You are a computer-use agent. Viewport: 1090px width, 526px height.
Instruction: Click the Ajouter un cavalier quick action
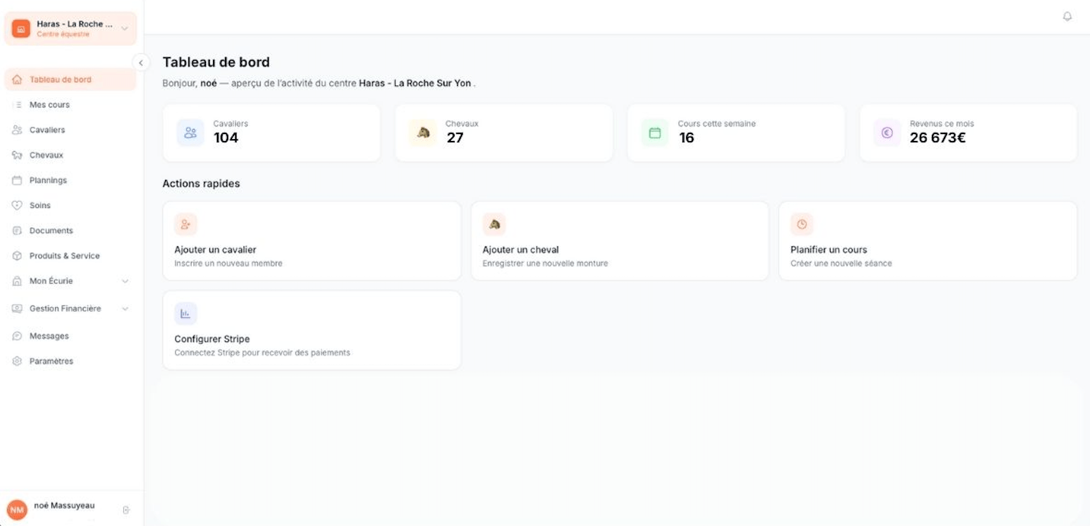(x=312, y=241)
